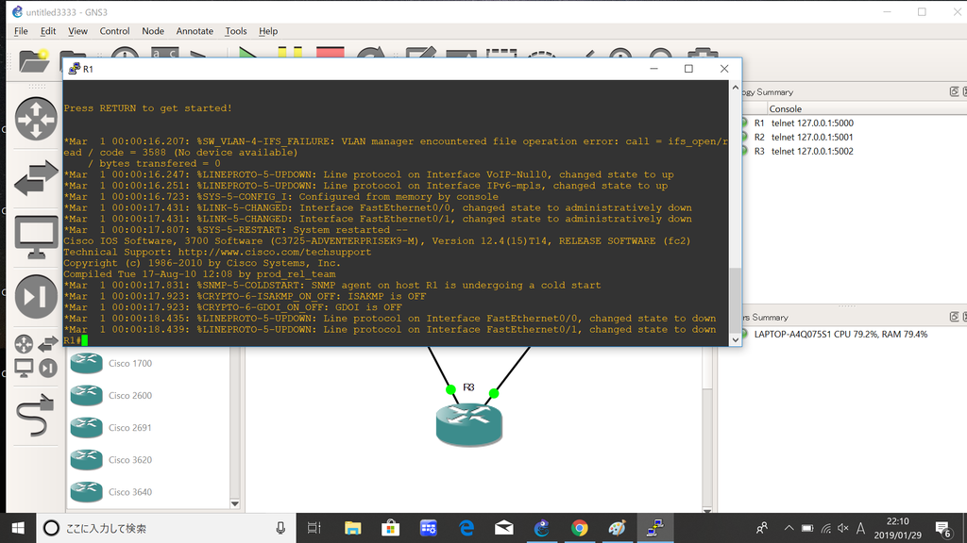This screenshot has width=967, height=543.
Task: Click taskbar search box
Action: click(x=165, y=528)
